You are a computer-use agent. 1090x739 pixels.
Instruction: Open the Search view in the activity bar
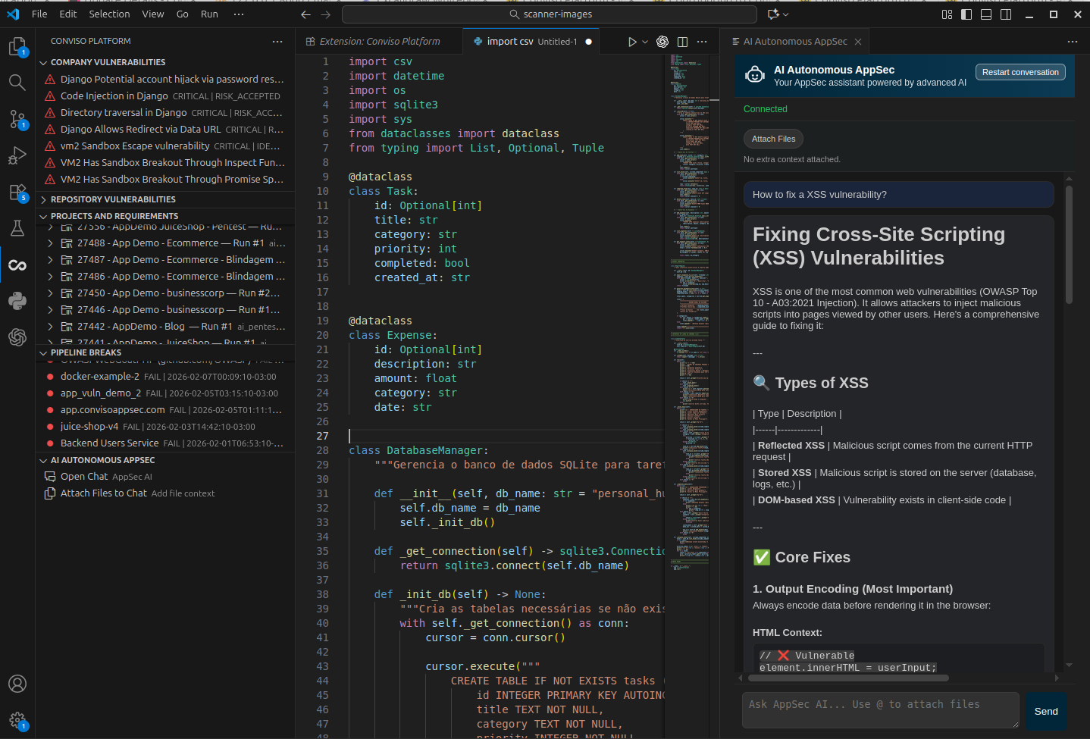(17, 83)
